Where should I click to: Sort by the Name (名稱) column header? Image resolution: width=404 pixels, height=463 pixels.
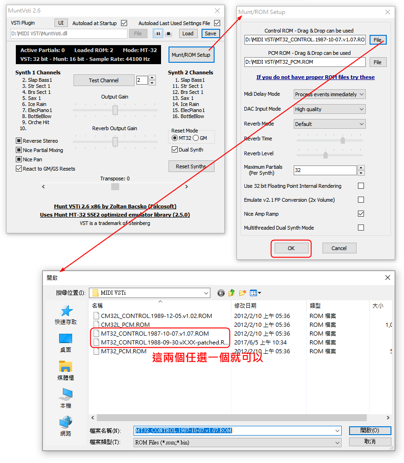pyautogui.click(x=160, y=305)
